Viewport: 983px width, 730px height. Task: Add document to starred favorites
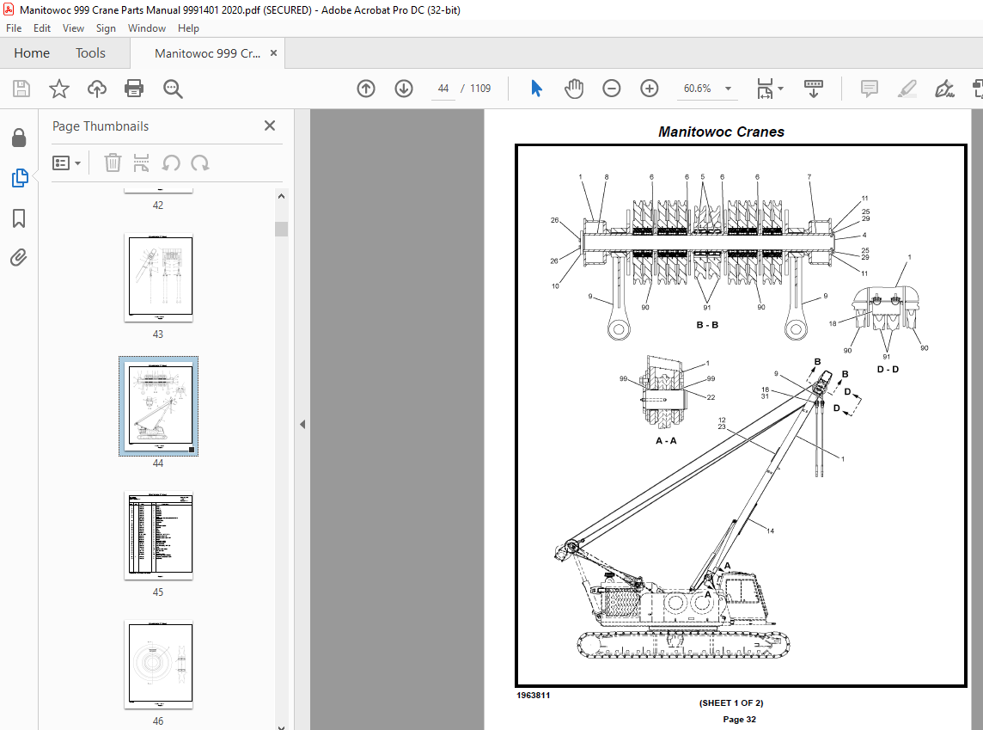pyautogui.click(x=59, y=89)
